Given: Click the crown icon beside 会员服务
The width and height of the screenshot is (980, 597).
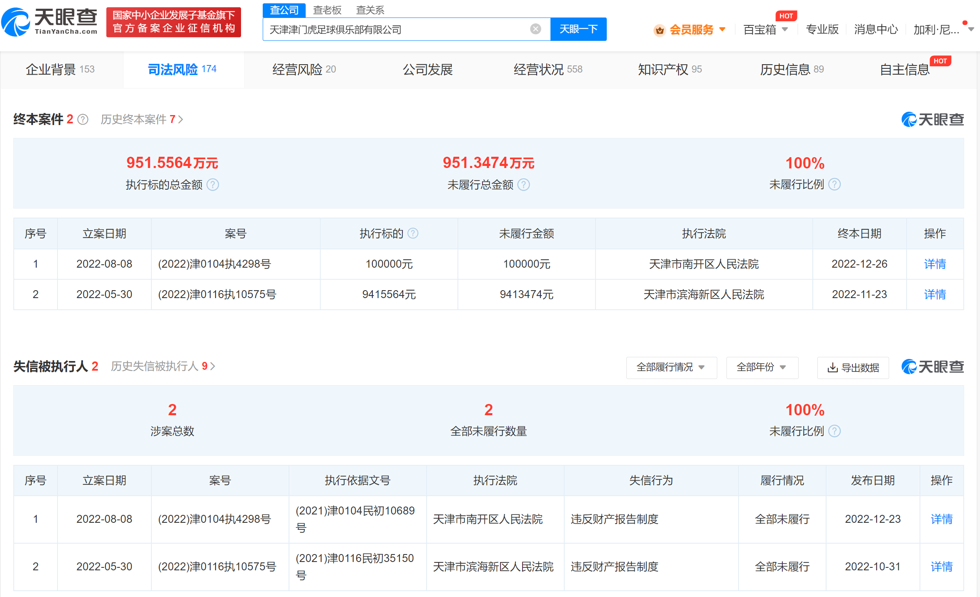Looking at the screenshot, I should point(659,30).
